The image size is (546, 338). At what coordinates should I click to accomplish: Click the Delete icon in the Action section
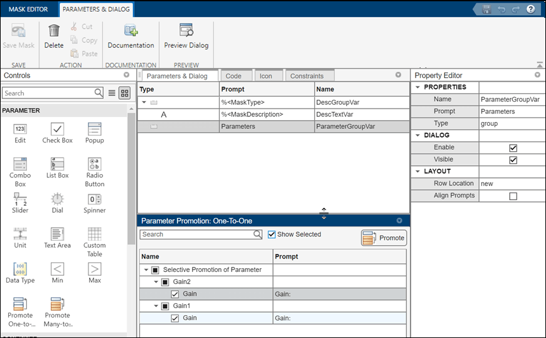(x=54, y=30)
